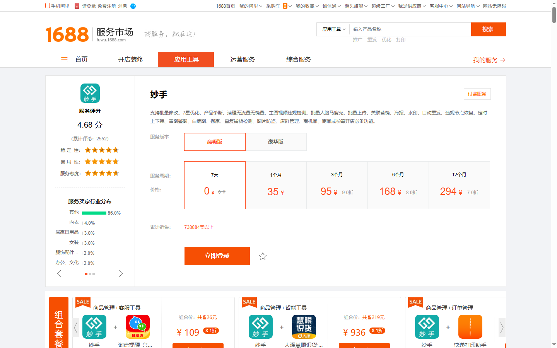Click the 免费注册 link
This screenshot has width=557, height=348.
tap(107, 6)
